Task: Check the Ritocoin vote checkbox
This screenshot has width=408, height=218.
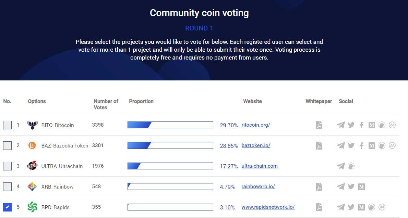Action: click(7, 125)
